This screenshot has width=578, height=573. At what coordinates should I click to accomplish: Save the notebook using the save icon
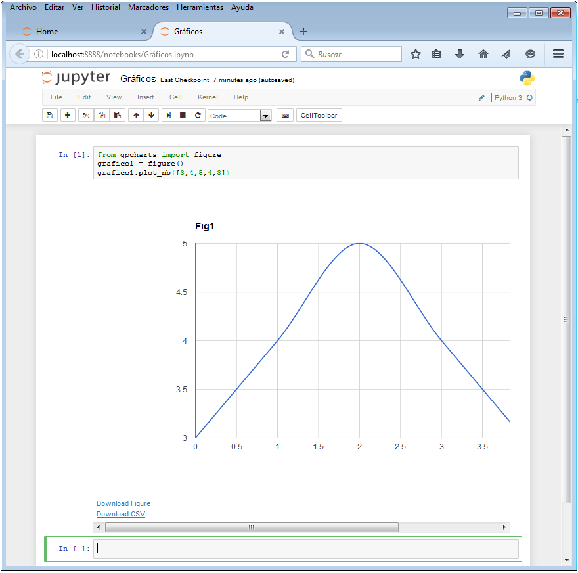tap(49, 115)
